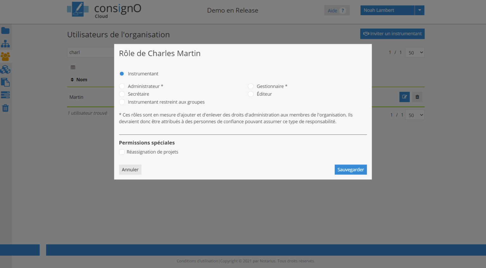This screenshot has width=486, height=268.
Task: Open the bottom page size dropdown showing 50
Action: click(x=415, y=115)
